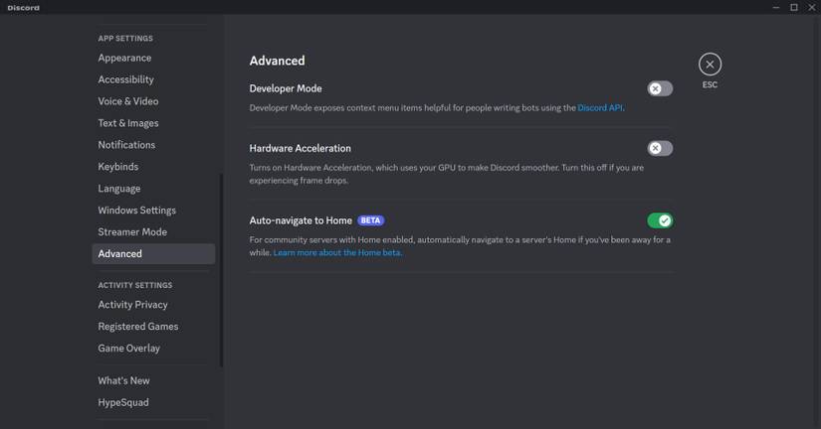821x429 pixels.
Task: Open Game Overlay settings
Action: coord(128,349)
